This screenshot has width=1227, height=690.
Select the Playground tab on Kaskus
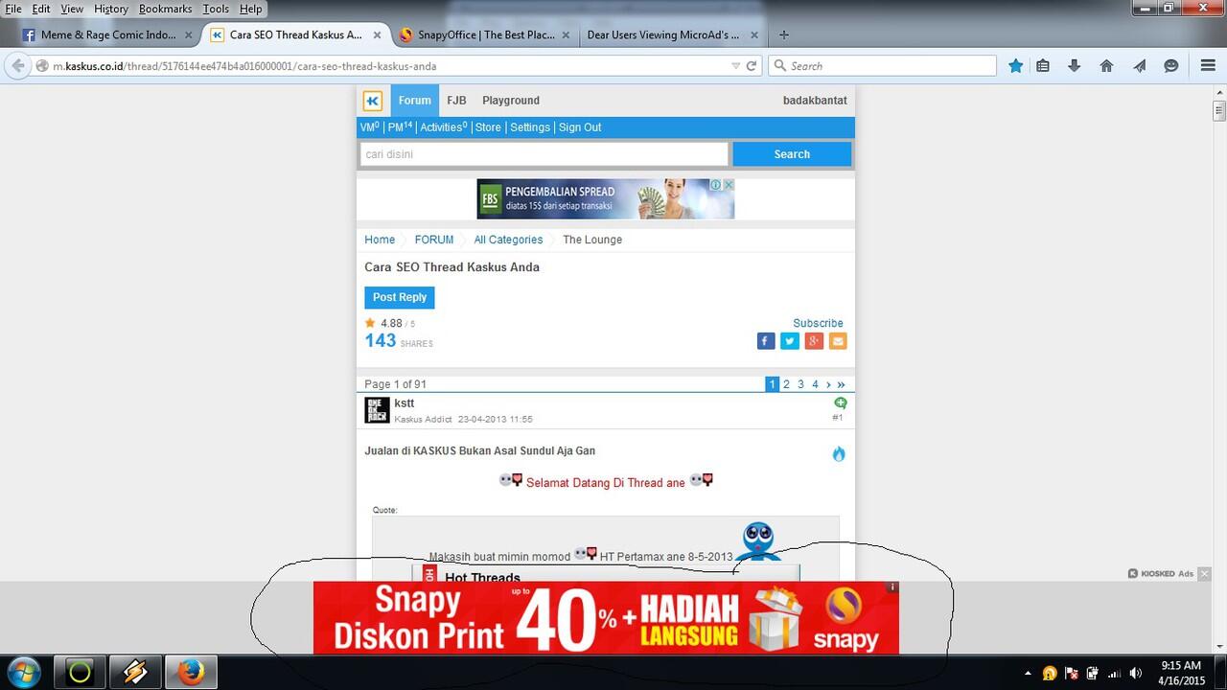click(511, 101)
